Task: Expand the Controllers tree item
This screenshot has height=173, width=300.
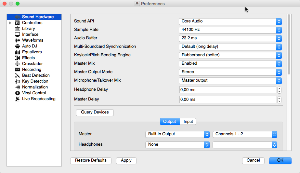Action: point(10,23)
